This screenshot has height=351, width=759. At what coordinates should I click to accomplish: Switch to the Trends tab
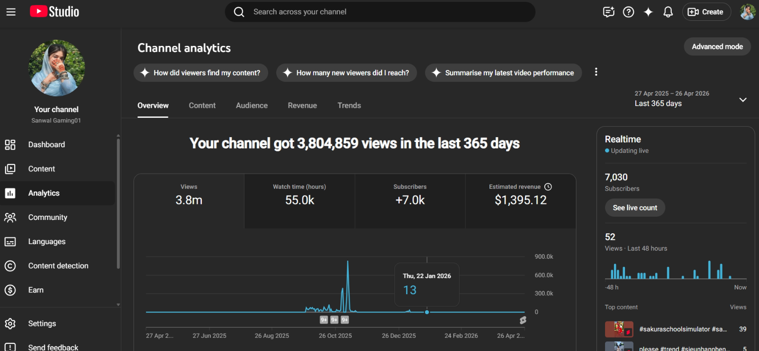(349, 105)
